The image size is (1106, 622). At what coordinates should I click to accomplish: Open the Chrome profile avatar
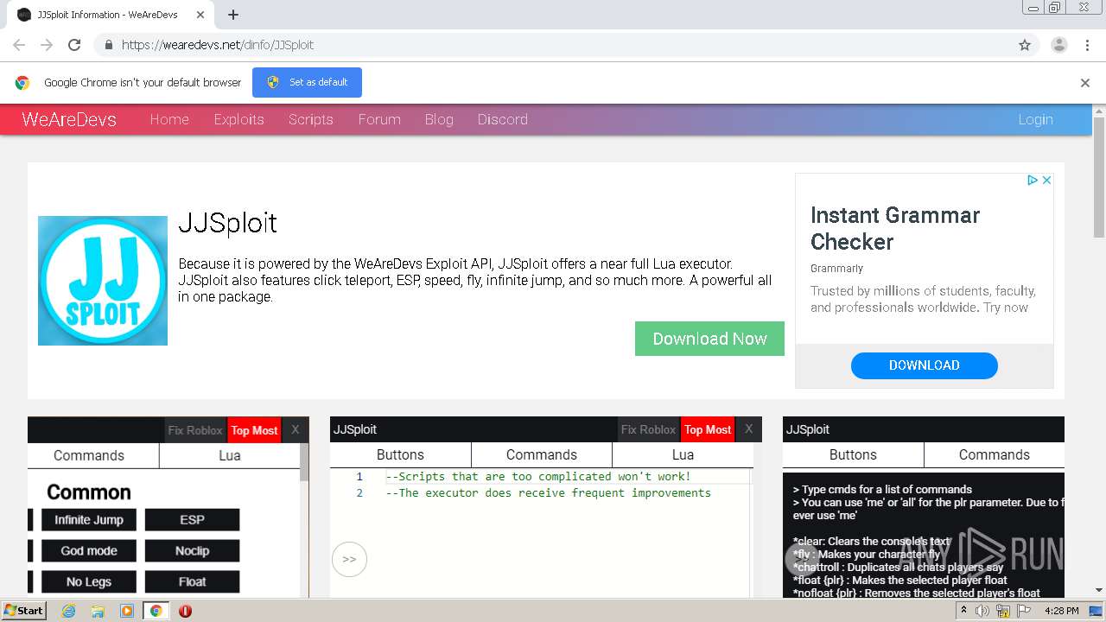click(1059, 45)
